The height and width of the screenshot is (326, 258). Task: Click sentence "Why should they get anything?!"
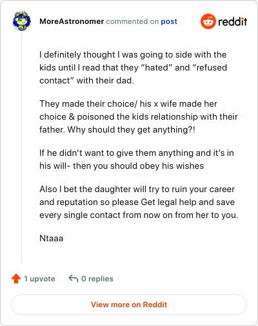131,130
